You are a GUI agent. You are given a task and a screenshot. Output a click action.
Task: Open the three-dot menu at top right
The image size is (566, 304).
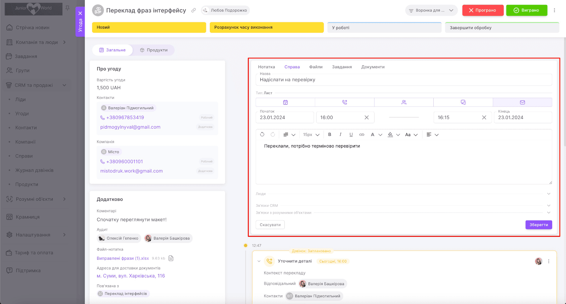pyautogui.click(x=554, y=10)
